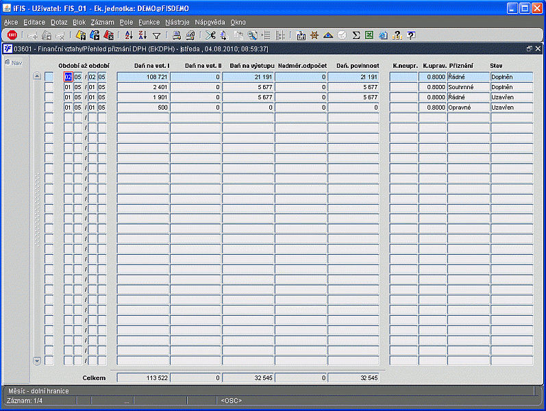Click the greyed clock icon
This screenshot has width=546, height=411.
(x=342, y=35)
